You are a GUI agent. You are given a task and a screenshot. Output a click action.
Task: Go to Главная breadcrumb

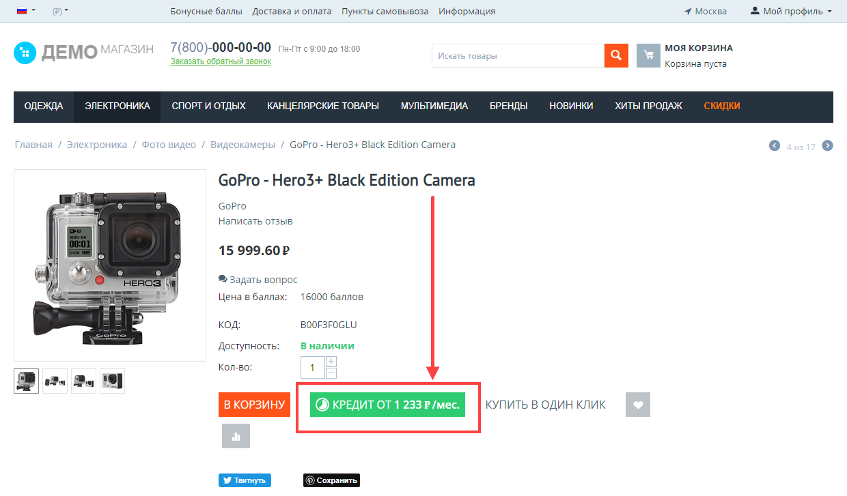[x=33, y=145]
